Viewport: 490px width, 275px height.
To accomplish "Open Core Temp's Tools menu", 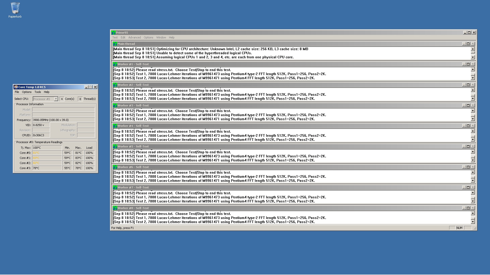I will [38, 92].
